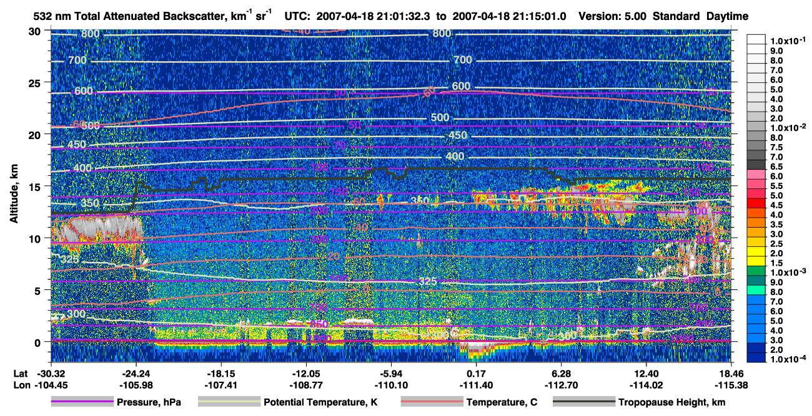Click the 'Tropopause Height, km' legend label
The height and width of the screenshot is (416, 812).
(672, 403)
